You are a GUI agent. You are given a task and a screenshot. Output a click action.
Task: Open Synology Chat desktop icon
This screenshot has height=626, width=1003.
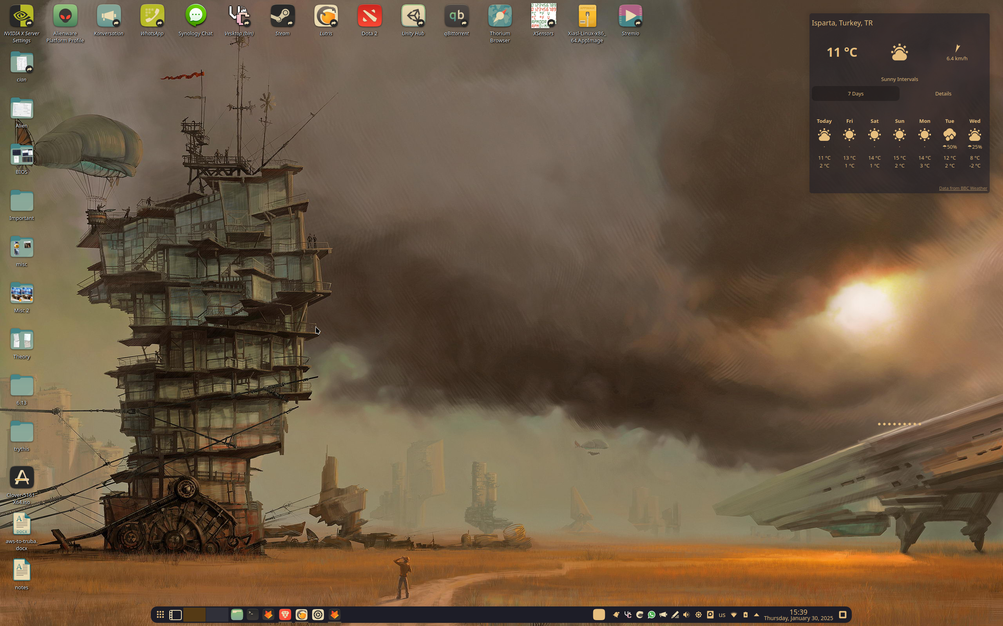coord(196,20)
